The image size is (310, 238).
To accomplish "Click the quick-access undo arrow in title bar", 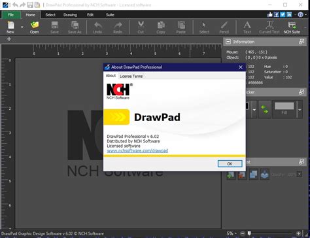I will 15,5.
